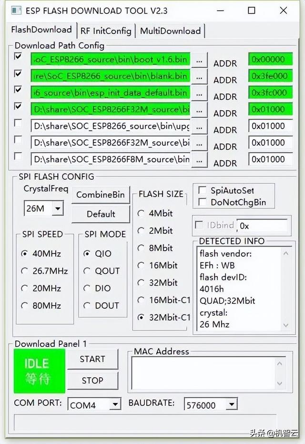Open the CrystalFreq 26M dropdown
The image size is (305, 444).
click(58, 208)
